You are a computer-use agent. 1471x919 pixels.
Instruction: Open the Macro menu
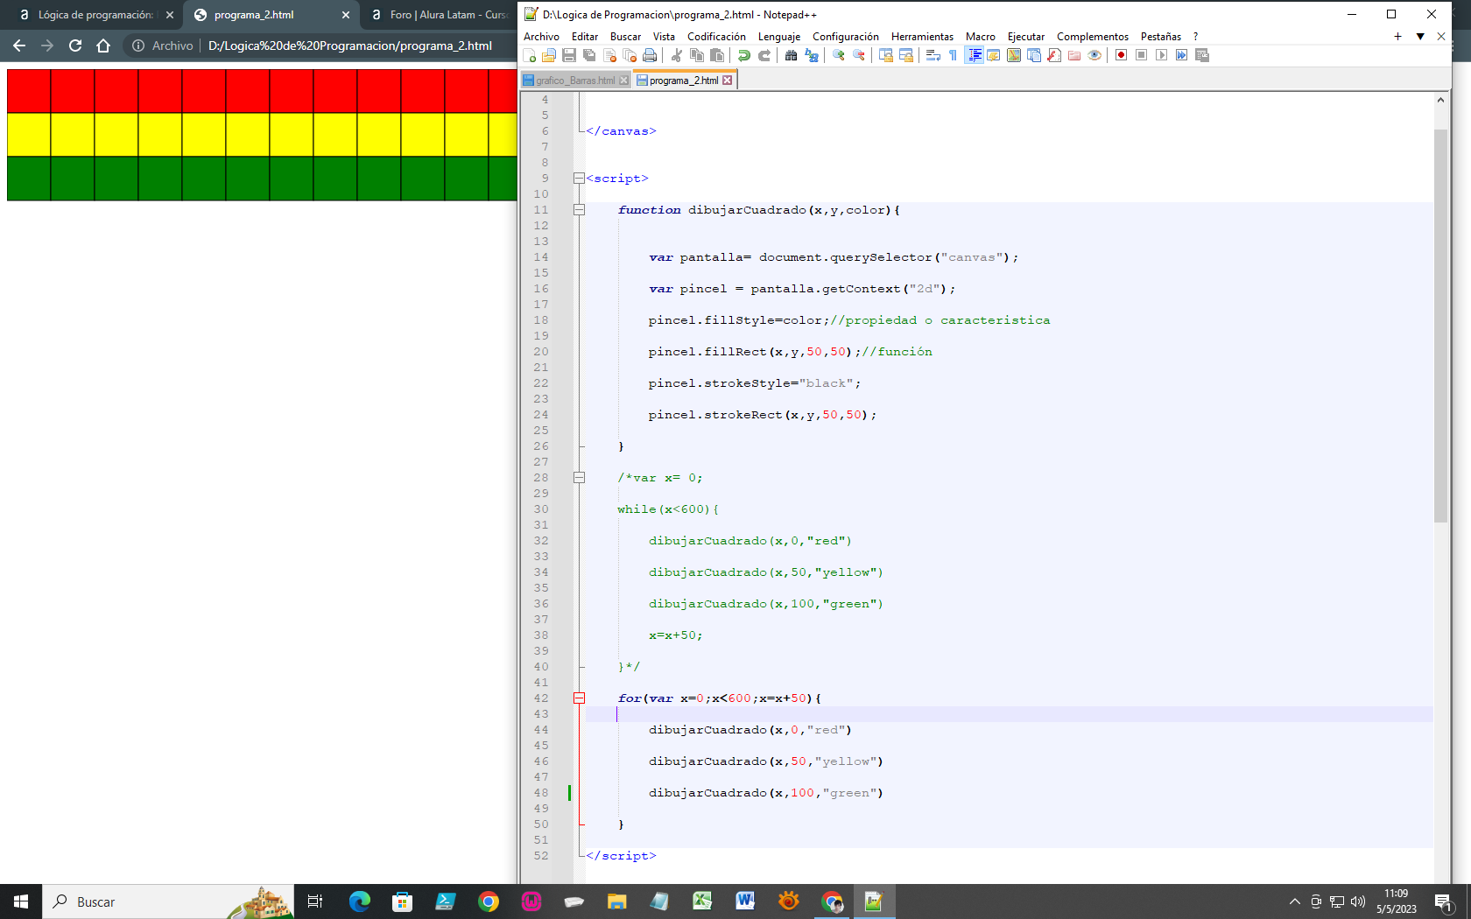coord(980,37)
